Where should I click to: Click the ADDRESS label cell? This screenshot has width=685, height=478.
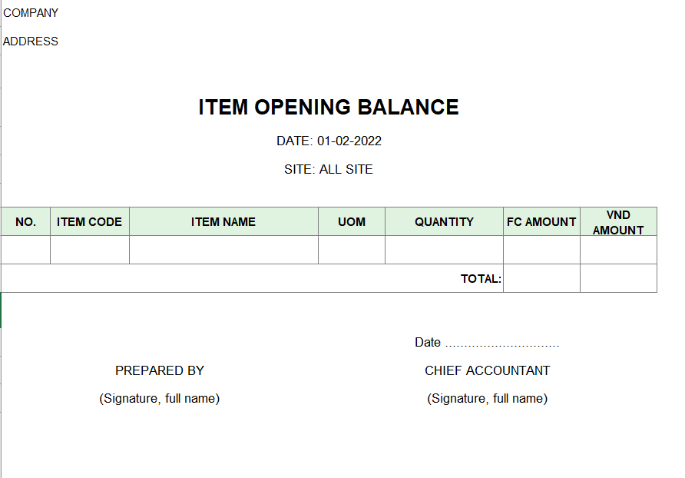point(31,41)
